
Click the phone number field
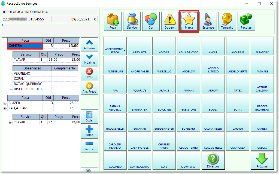[x=27, y=19]
